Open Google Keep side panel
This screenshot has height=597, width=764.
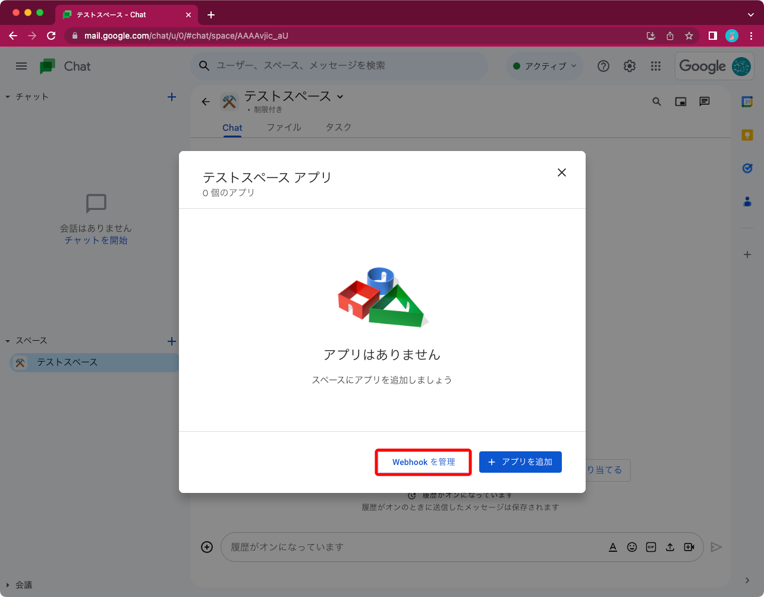[x=747, y=135]
